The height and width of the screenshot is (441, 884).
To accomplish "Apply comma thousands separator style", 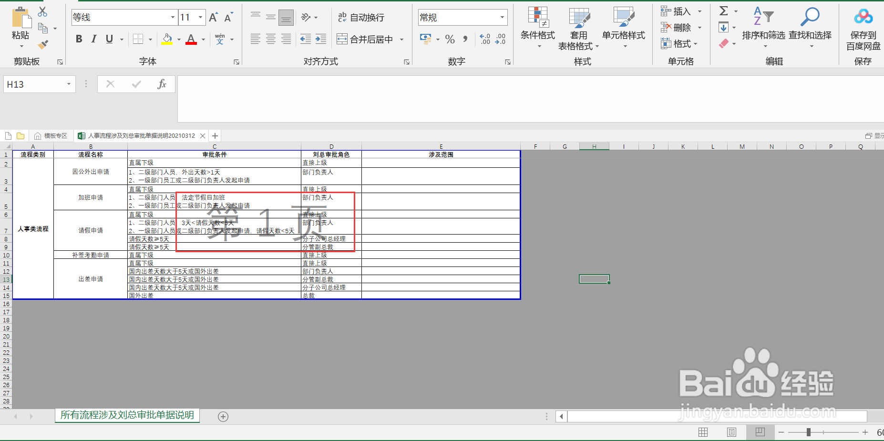I will tap(465, 39).
